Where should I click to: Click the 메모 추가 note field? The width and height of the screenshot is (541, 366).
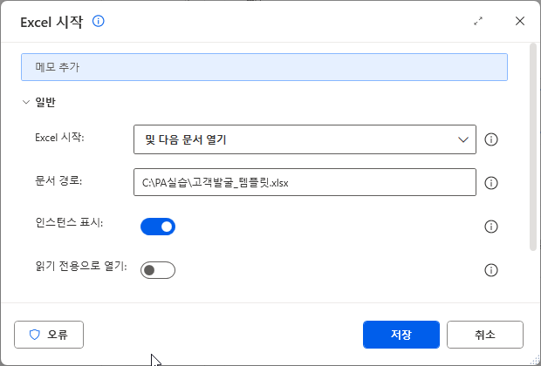pyautogui.click(x=264, y=67)
